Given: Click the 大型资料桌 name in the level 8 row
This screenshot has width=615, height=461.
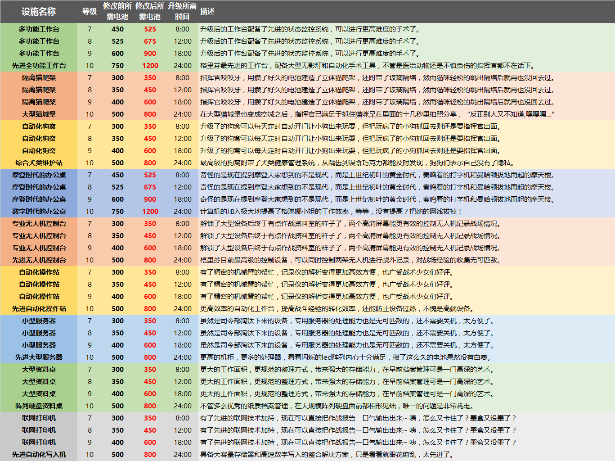Looking at the screenshot, I should pos(39,382).
